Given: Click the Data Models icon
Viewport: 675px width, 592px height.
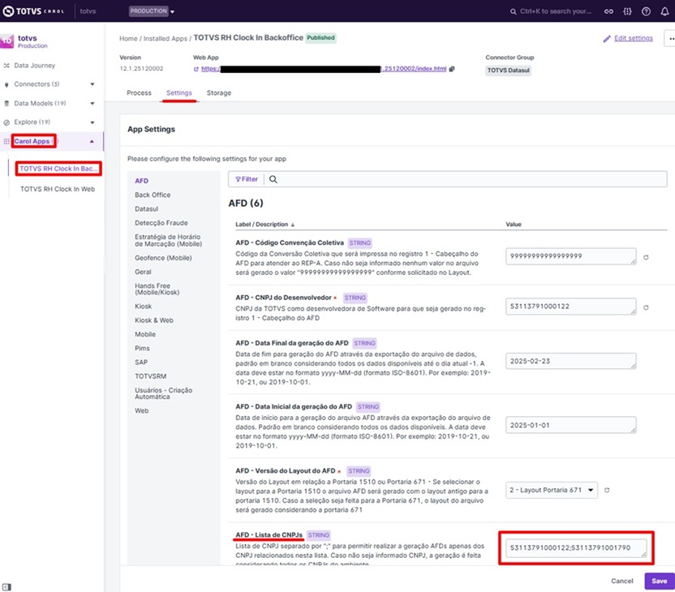Looking at the screenshot, I should pyautogui.click(x=6, y=104).
